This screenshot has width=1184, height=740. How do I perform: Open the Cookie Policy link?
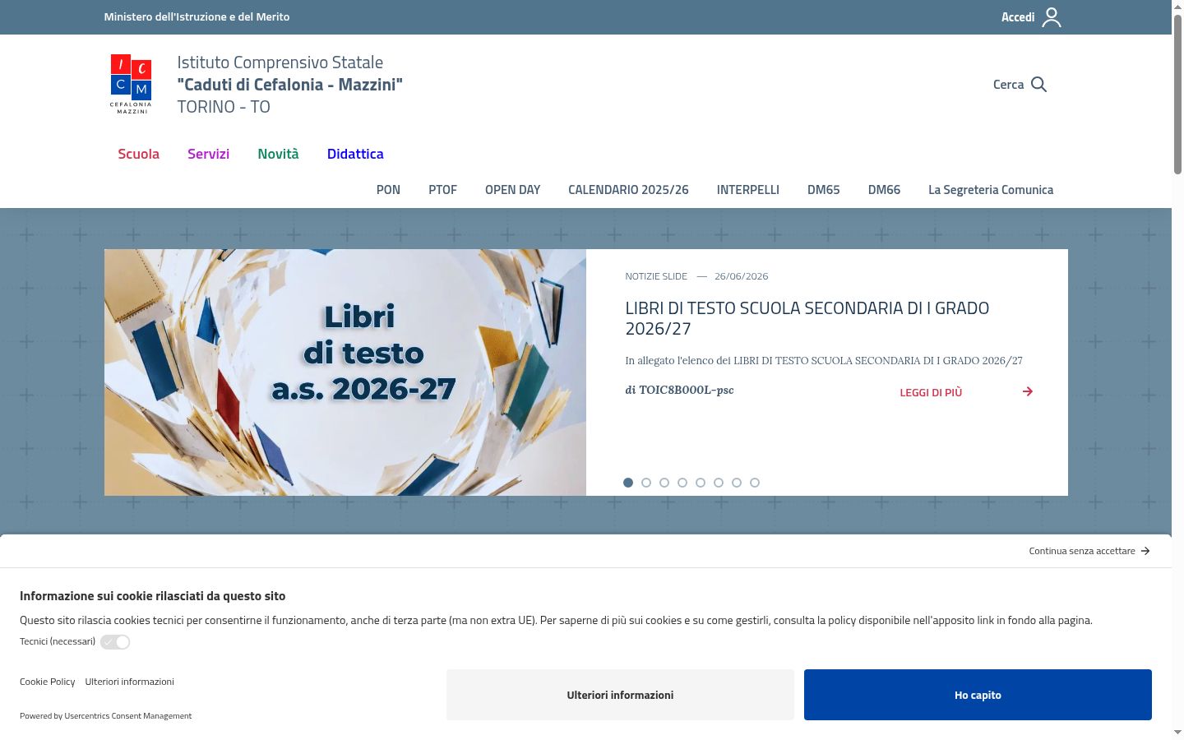(x=47, y=682)
